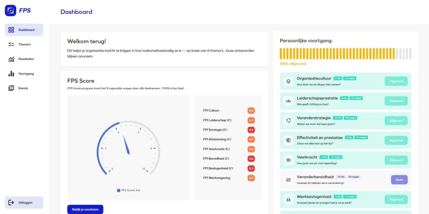Image resolution: width=429 pixels, height=214 pixels.
Task: Click the FPI Cultuur score badge
Action: tap(251, 111)
